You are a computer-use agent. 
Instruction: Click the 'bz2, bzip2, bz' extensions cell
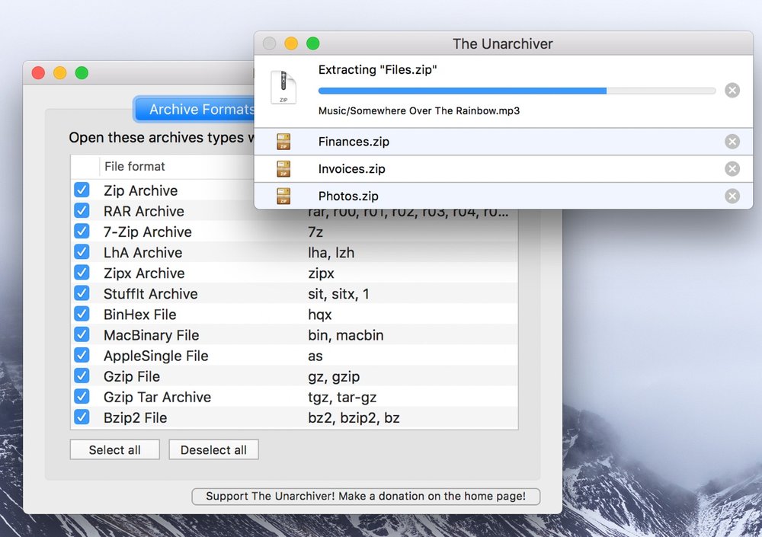tap(354, 418)
